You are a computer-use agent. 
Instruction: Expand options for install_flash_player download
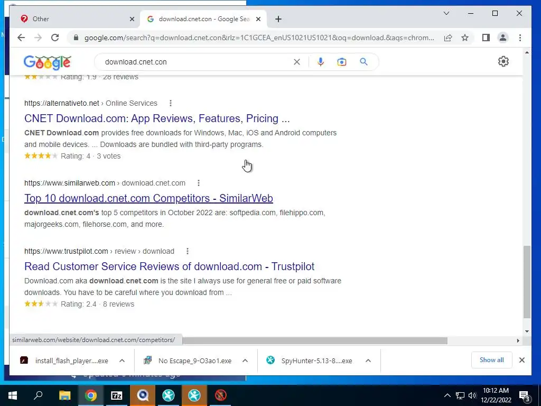click(122, 361)
